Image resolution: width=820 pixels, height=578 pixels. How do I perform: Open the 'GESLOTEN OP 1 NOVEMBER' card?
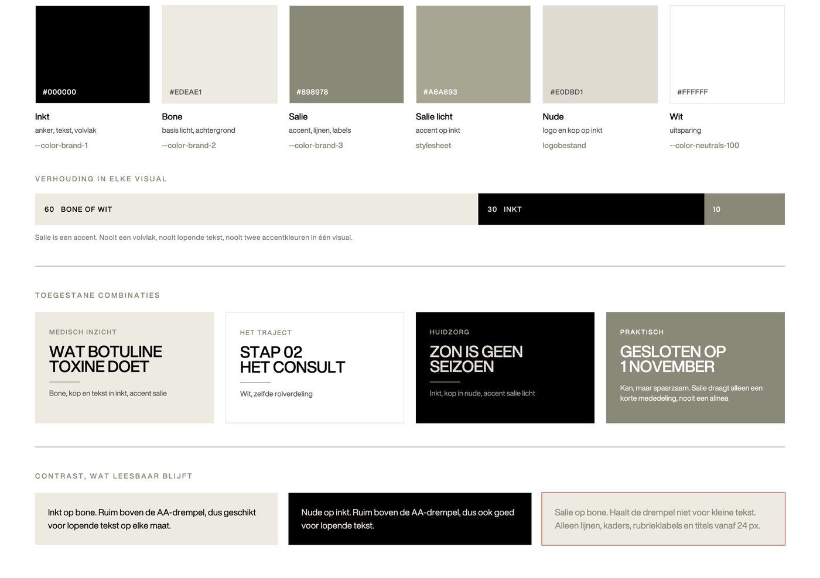pos(695,367)
